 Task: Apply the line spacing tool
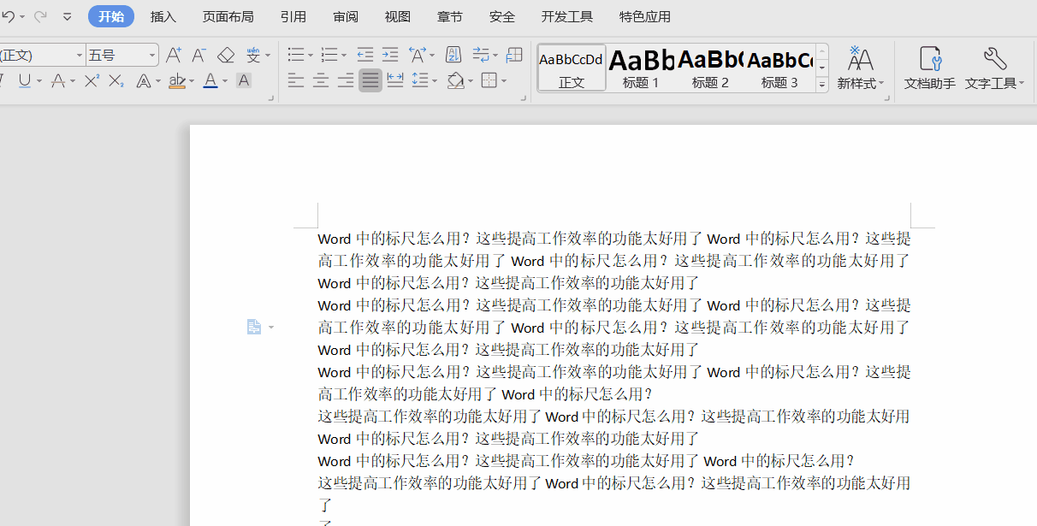pos(419,80)
